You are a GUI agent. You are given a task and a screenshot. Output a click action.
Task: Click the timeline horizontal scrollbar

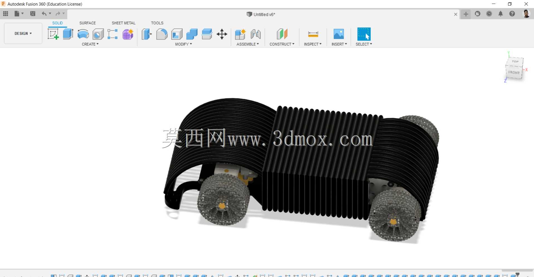517,270
